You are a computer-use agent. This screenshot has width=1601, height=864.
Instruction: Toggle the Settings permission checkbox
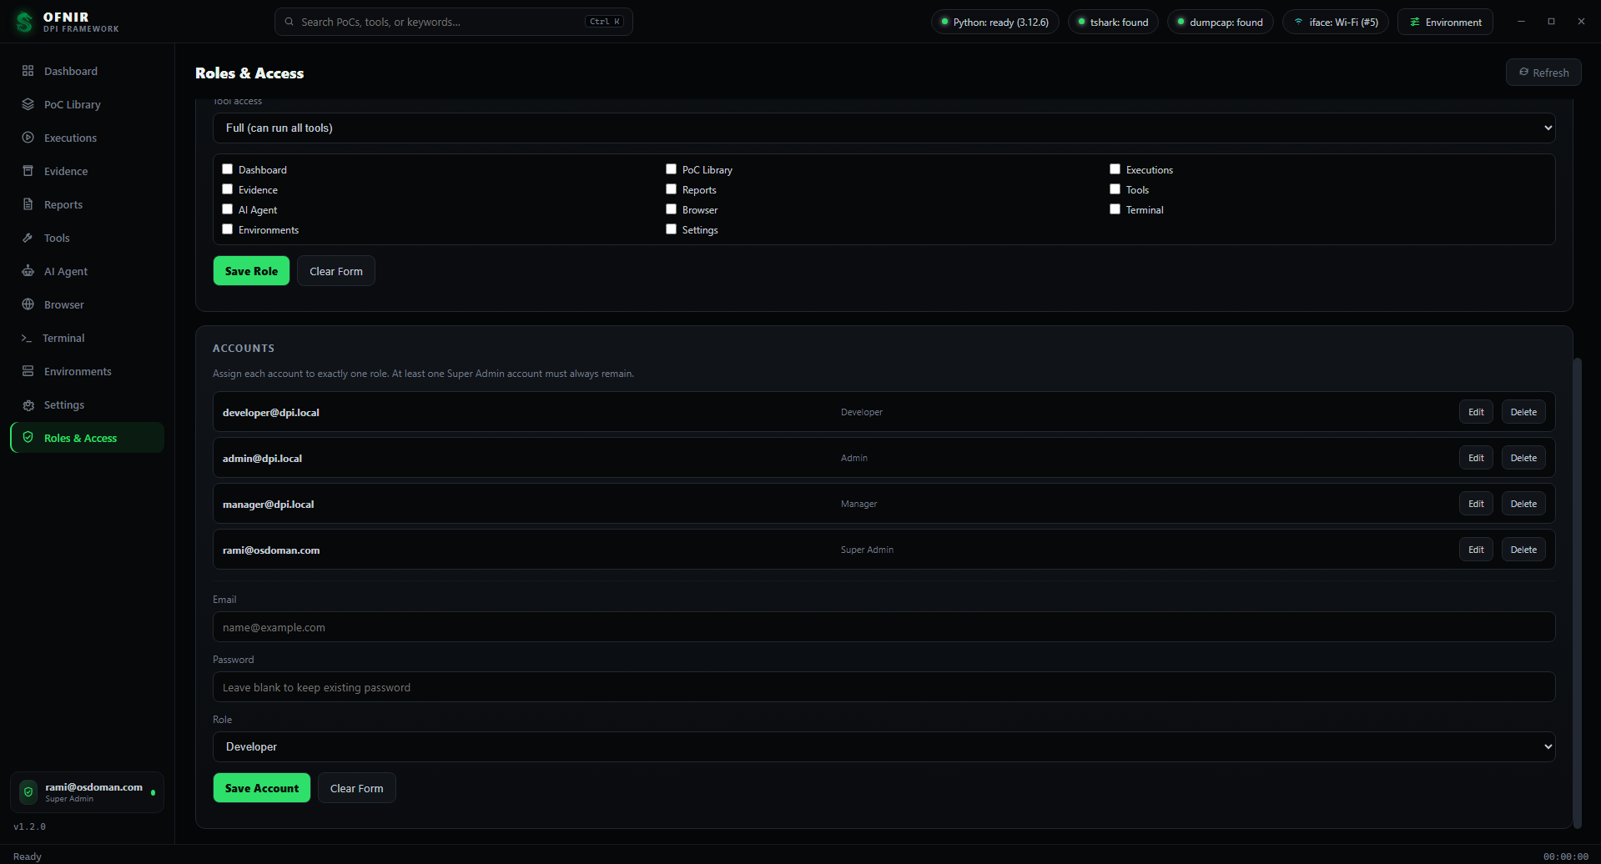tap(671, 229)
